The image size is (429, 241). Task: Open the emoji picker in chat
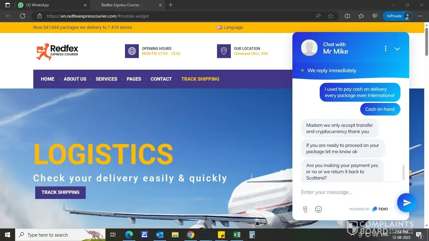click(318, 209)
